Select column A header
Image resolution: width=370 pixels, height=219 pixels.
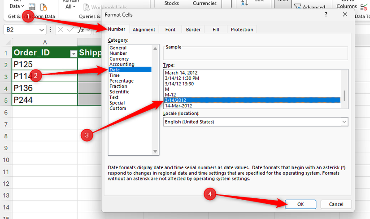point(44,42)
